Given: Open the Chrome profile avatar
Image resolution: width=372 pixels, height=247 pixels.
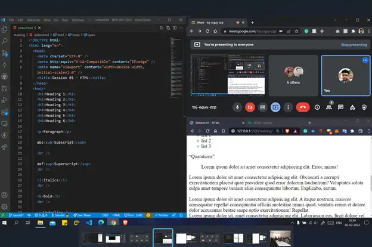Looking at the screenshot, I should 361,31.
